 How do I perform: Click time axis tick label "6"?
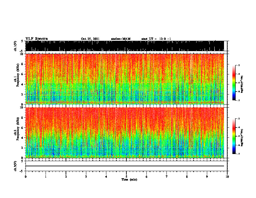point(147,177)
